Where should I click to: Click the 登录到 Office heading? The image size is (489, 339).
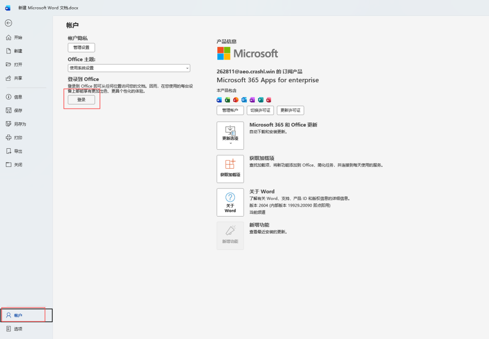click(83, 79)
